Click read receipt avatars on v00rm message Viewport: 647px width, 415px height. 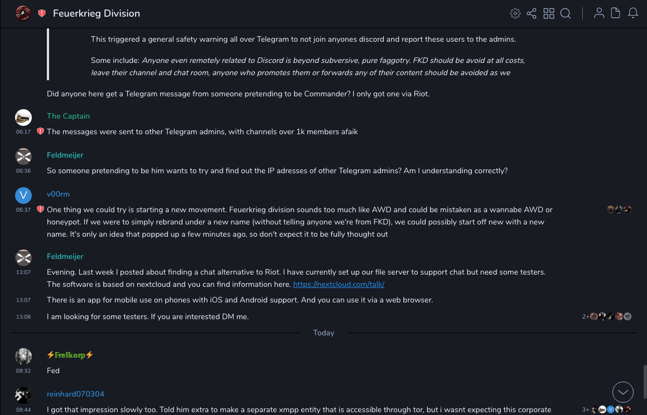point(619,209)
